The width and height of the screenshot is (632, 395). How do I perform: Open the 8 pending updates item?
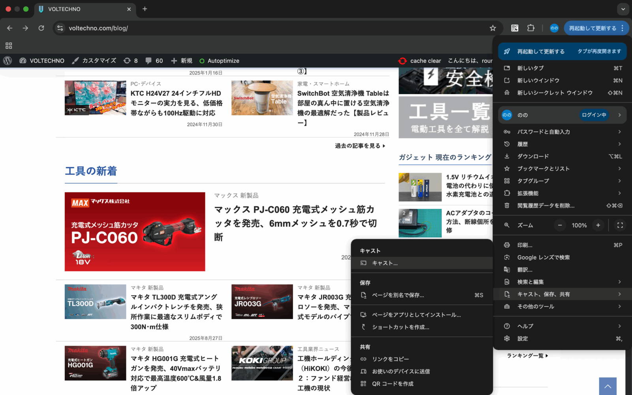pos(131,60)
